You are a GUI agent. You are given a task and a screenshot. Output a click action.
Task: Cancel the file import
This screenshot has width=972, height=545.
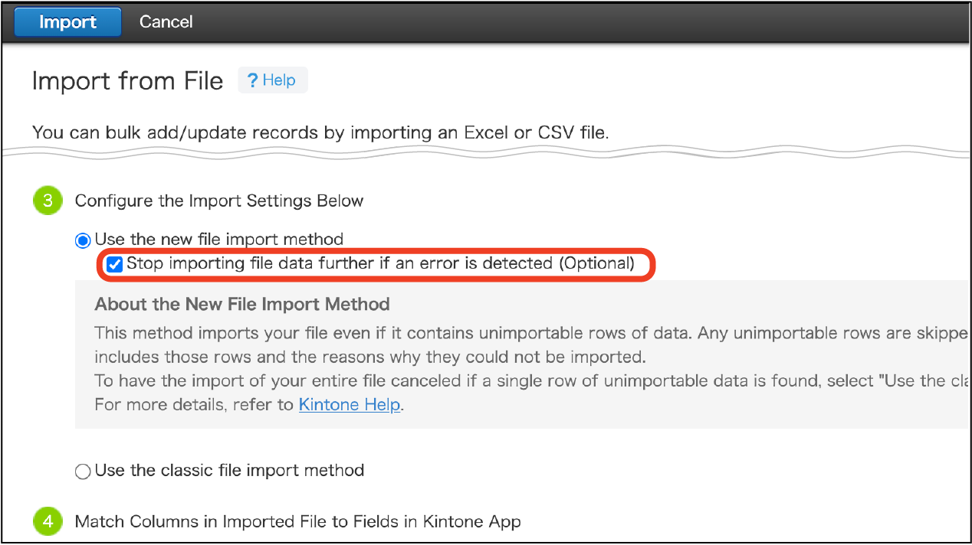click(x=166, y=22)
